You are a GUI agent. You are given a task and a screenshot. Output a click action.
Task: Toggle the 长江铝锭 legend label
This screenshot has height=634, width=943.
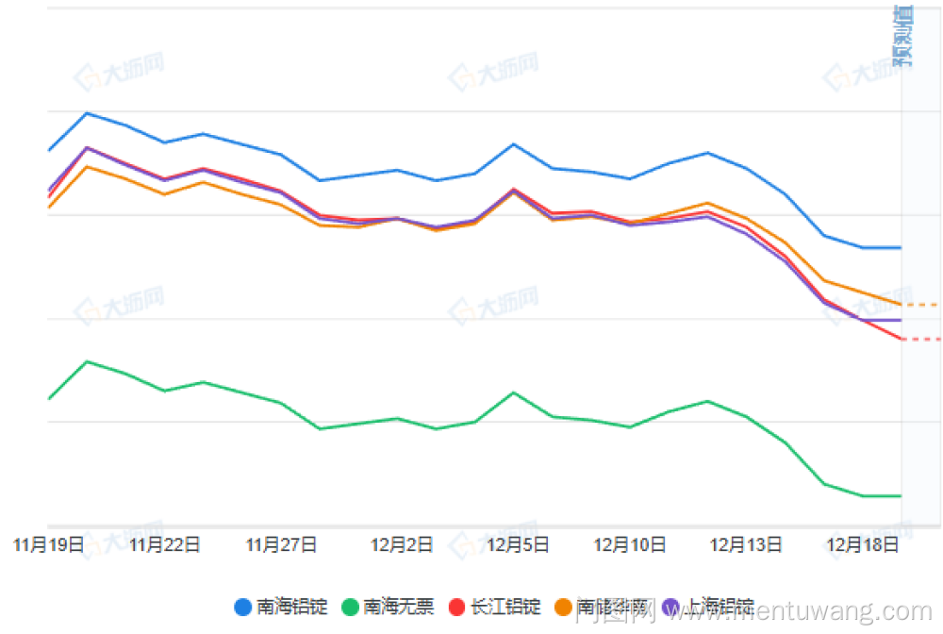click(x=506, y=607)
